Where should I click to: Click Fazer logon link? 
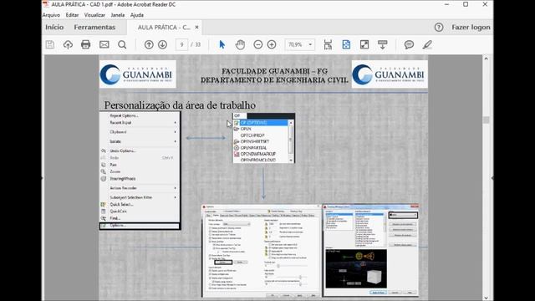point(471,28)
